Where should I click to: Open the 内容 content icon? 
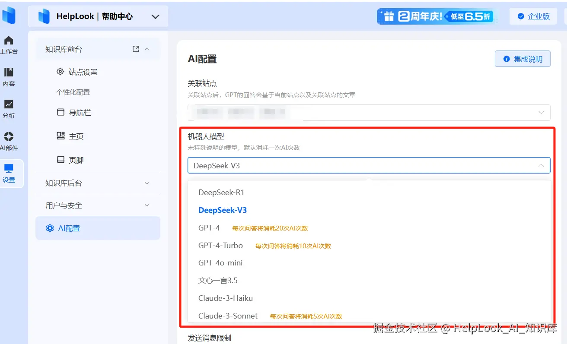(9, 73)
